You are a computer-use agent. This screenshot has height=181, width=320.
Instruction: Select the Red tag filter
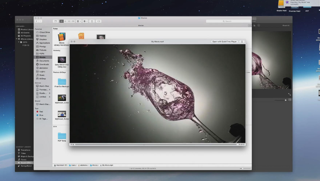click(41, 112)
